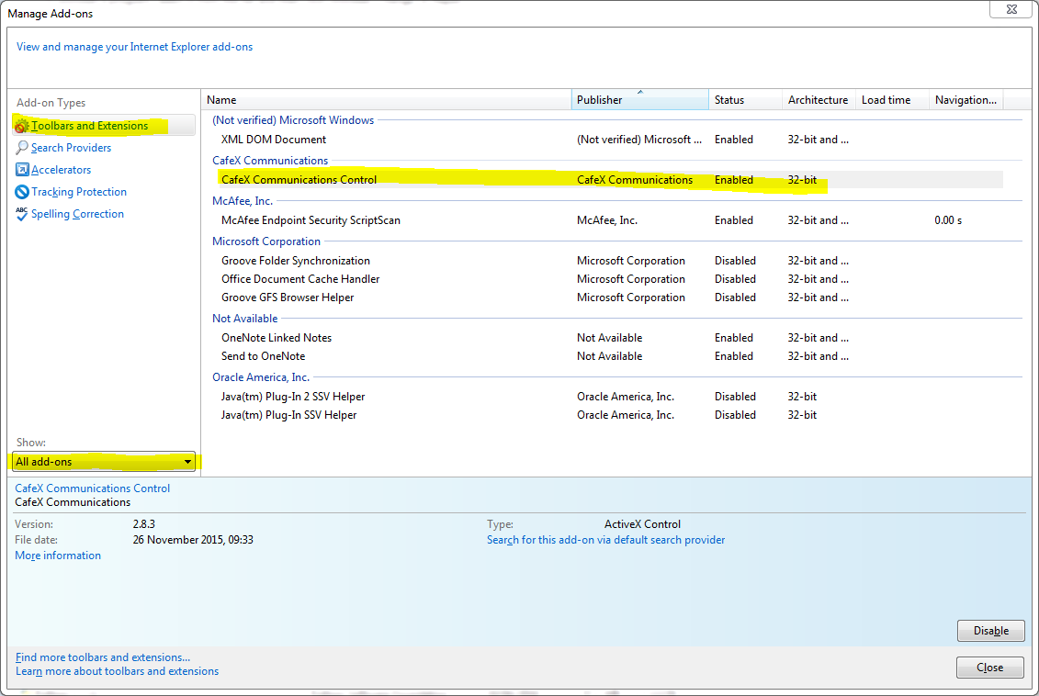
Task: Open the Show 'All add-ons' dropdown
Action: pos(104,462)
